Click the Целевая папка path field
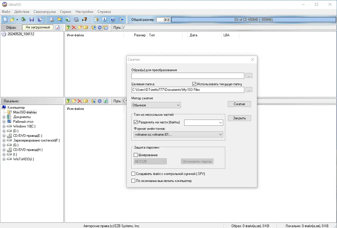Image resolution: width=337 pixels, height=228 pixels. point(188,90)
